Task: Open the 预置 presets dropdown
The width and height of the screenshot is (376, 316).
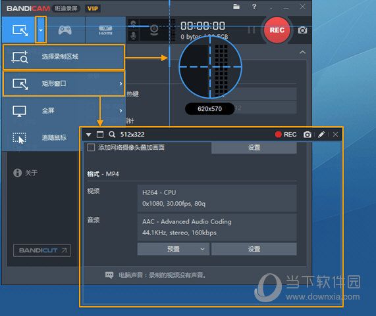Action: (x=173, y=249)
